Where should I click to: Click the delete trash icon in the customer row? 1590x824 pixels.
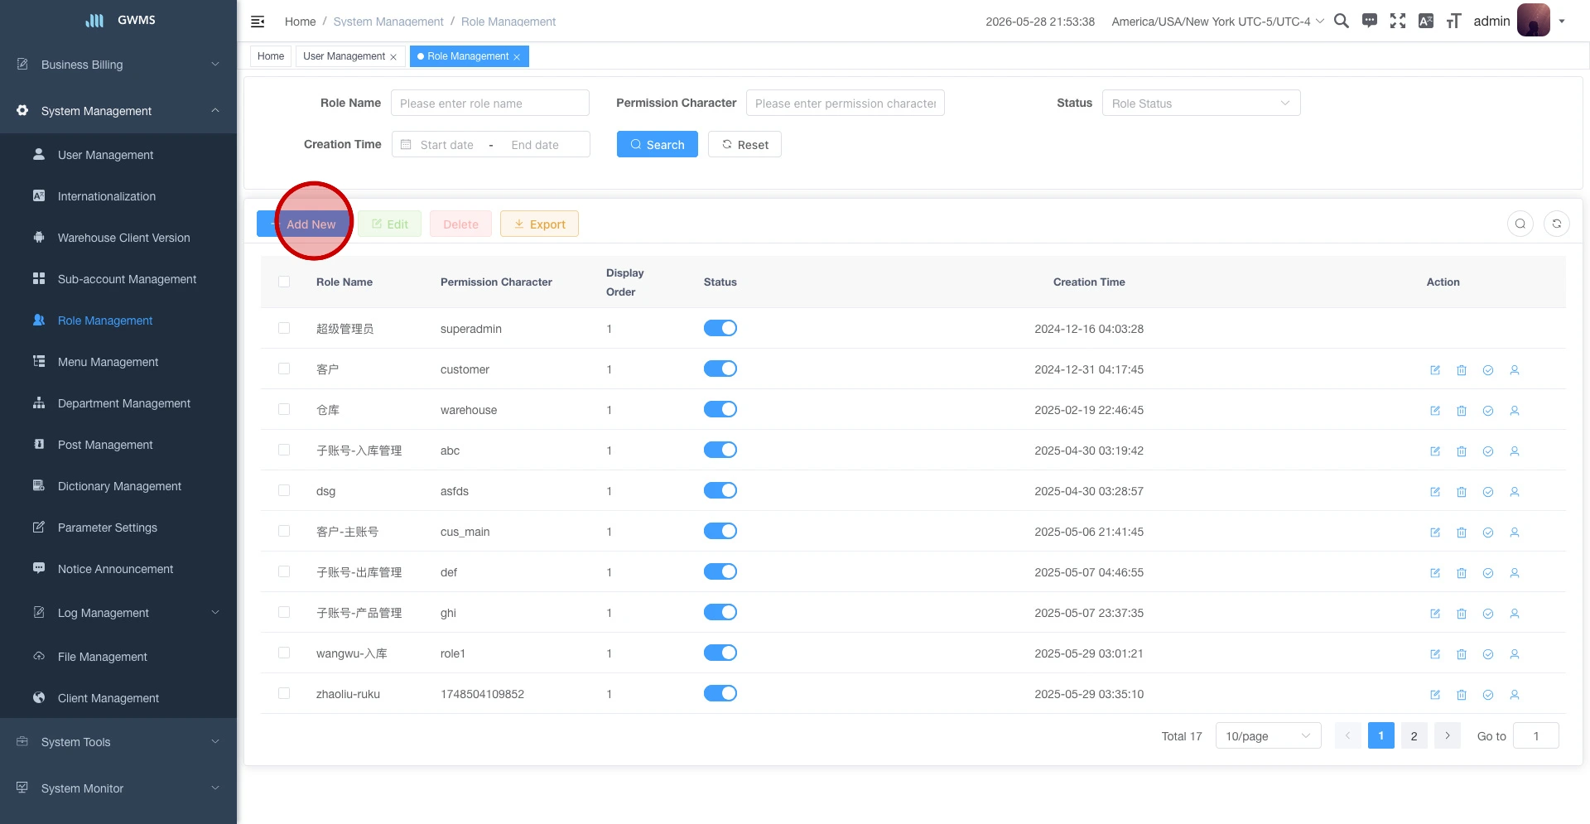pyautogui.click(x=1462, y=370)
